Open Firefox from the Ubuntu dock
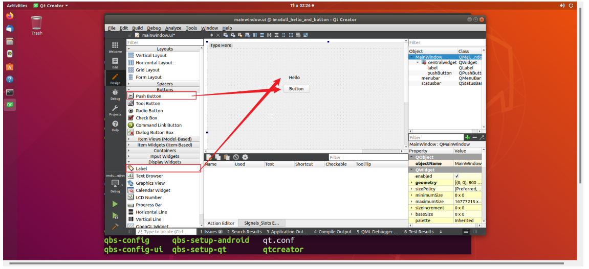Screen dimensions: 589x269 (x=10, y=16)
